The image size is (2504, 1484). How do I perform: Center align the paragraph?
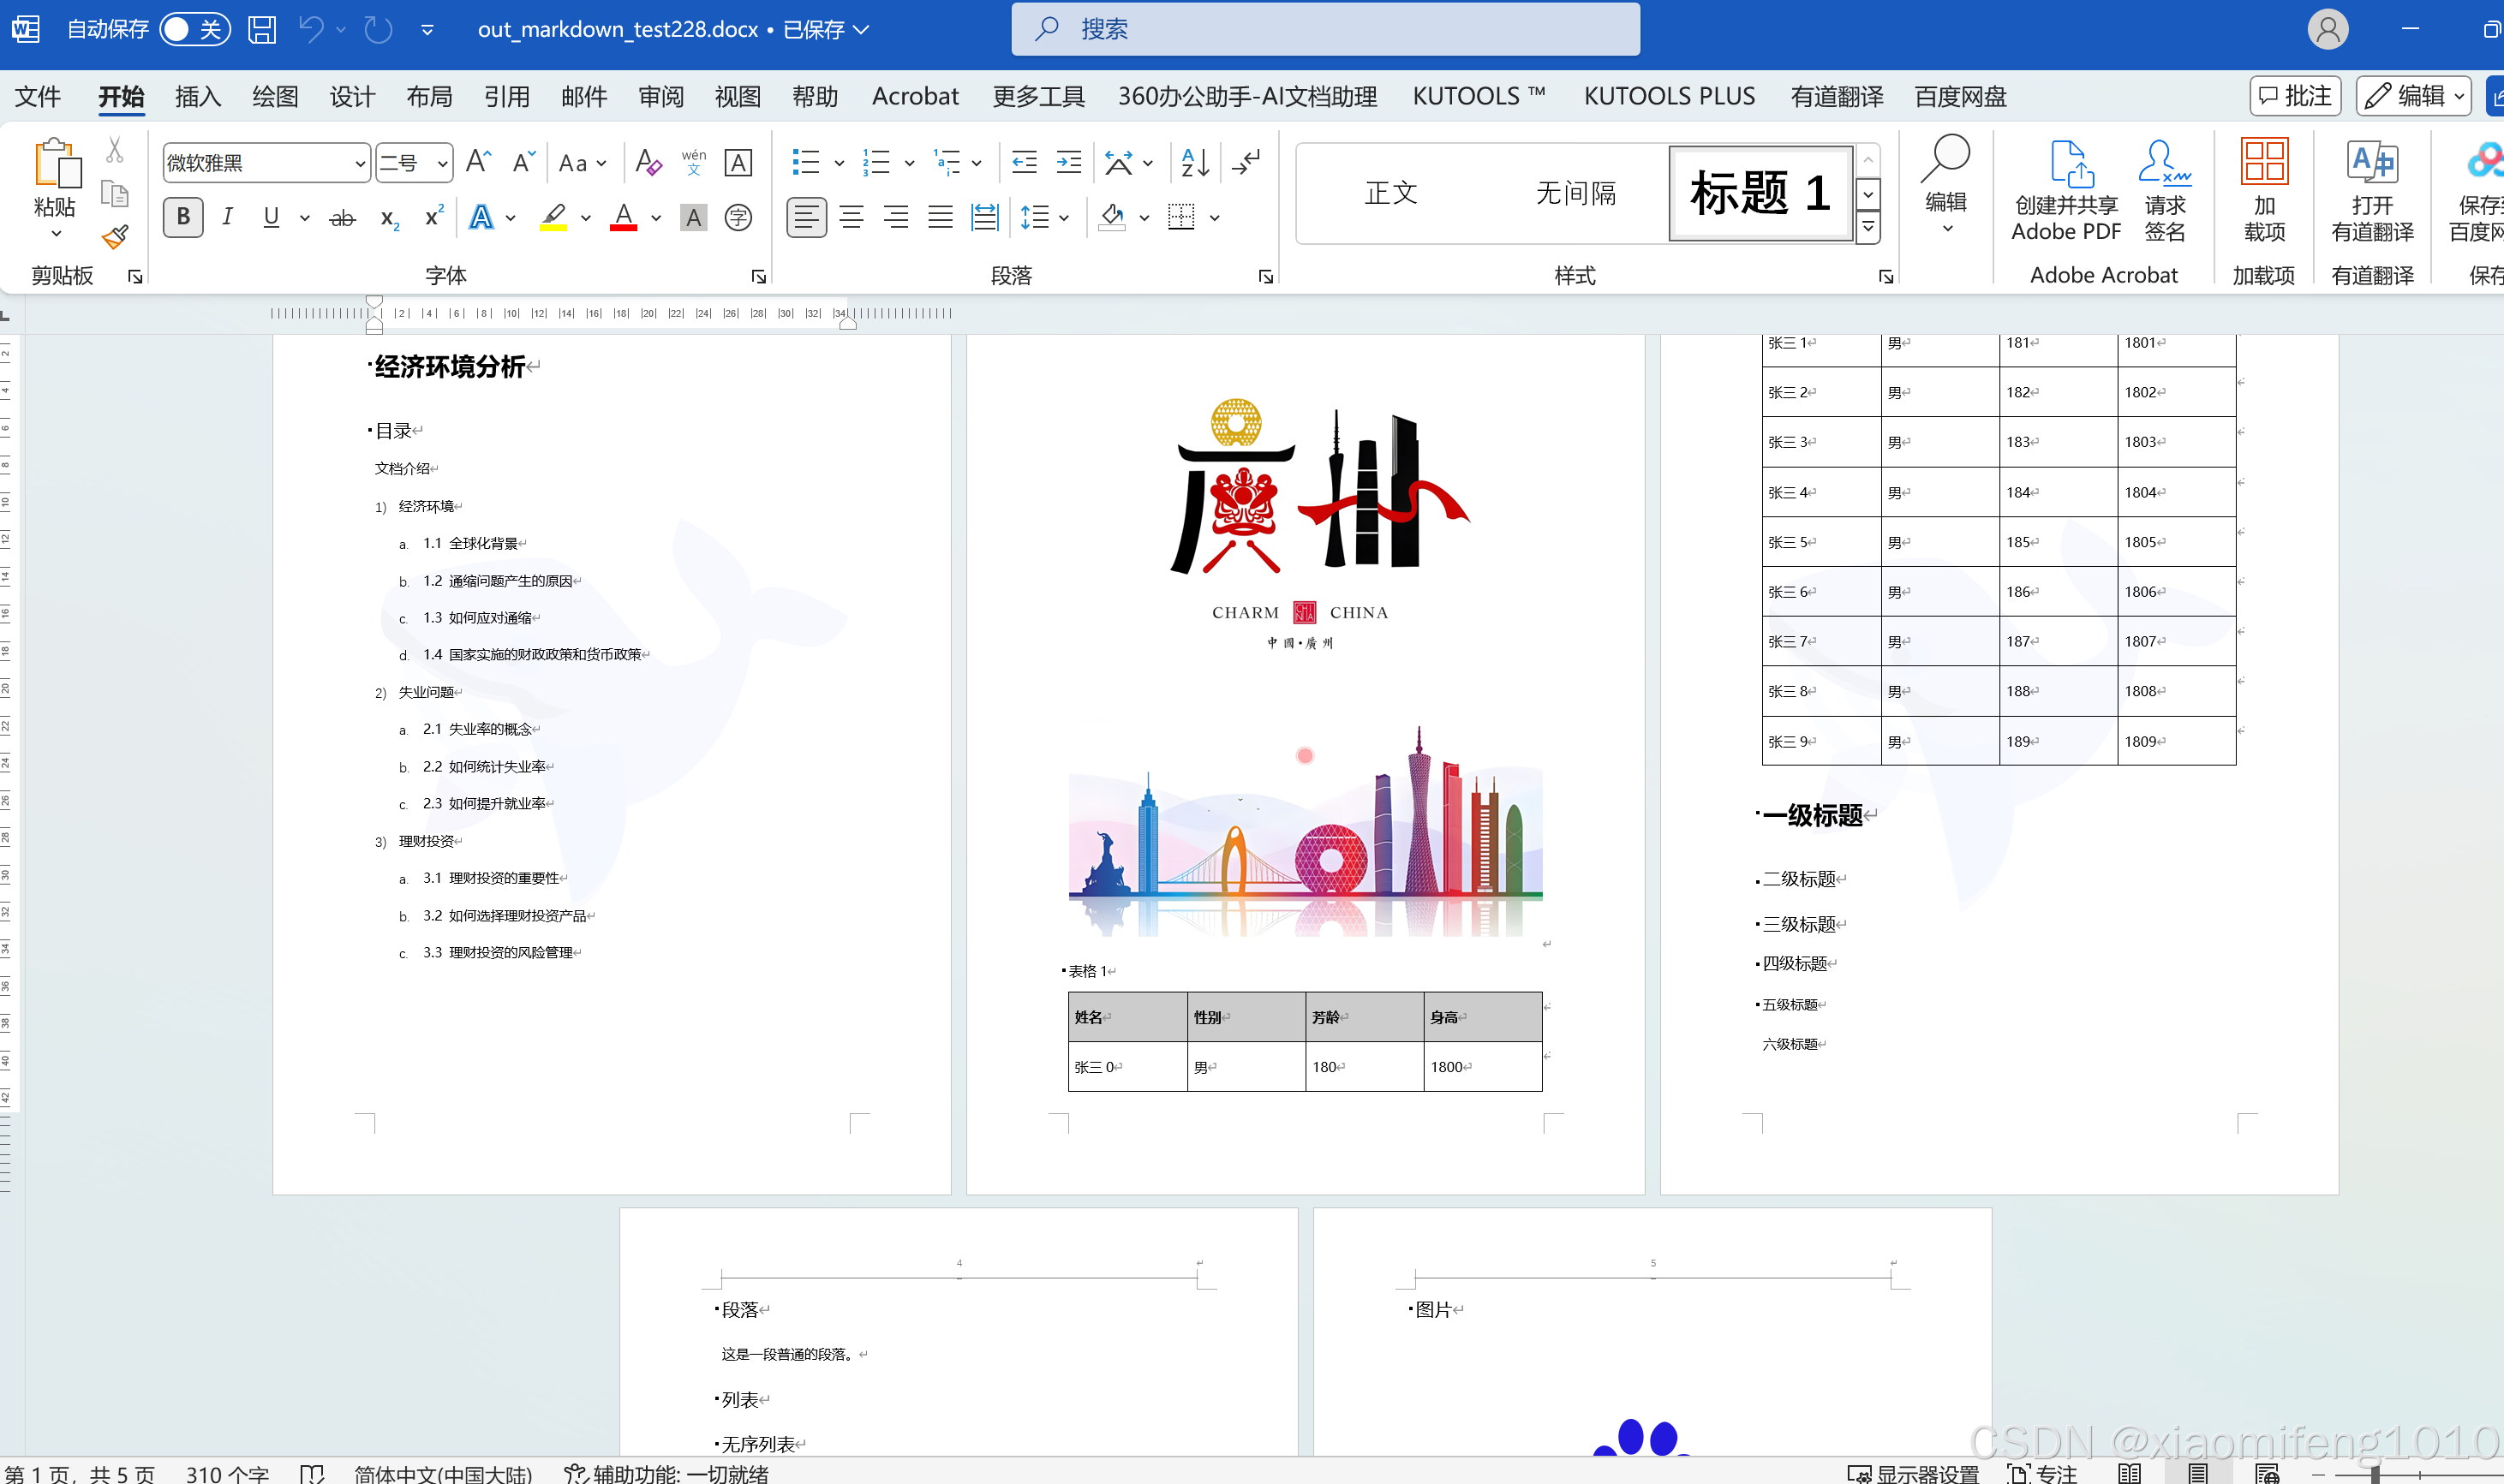(x=852, y=217)
